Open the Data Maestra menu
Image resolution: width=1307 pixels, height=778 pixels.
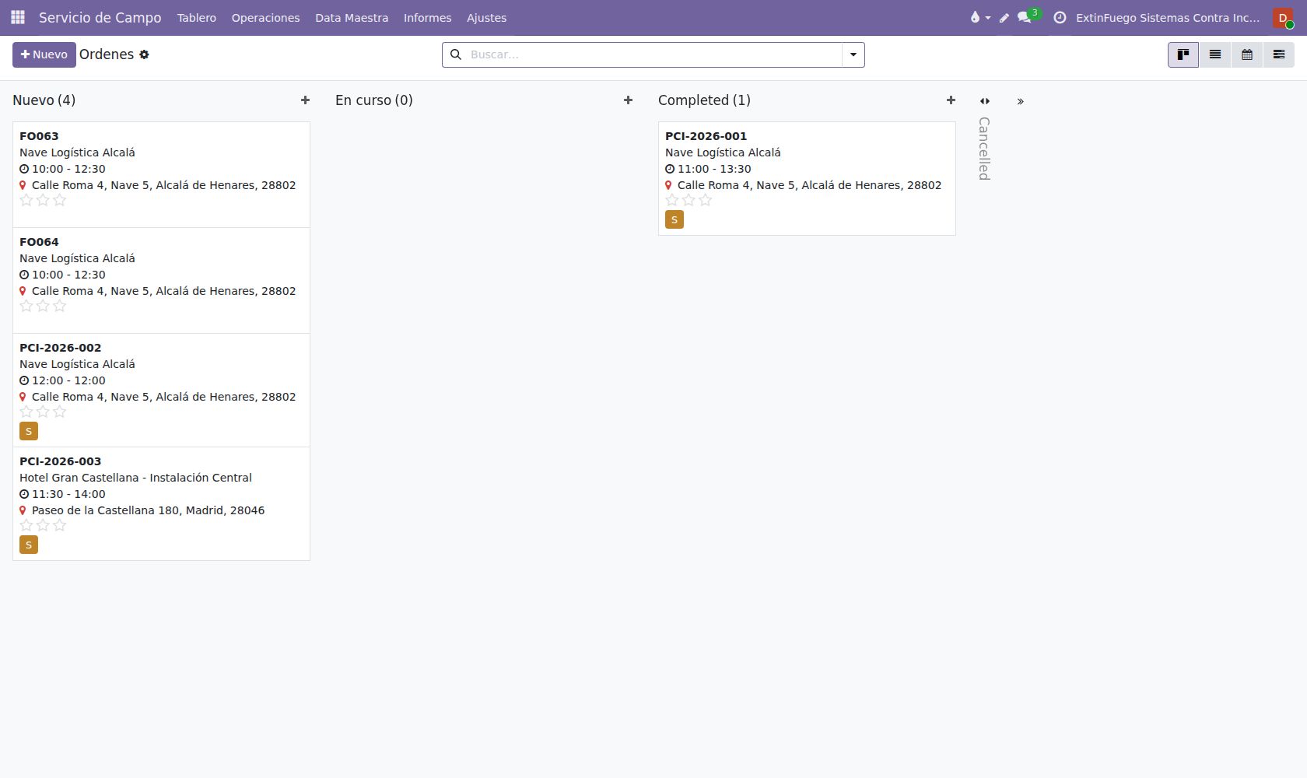(352, 17)
